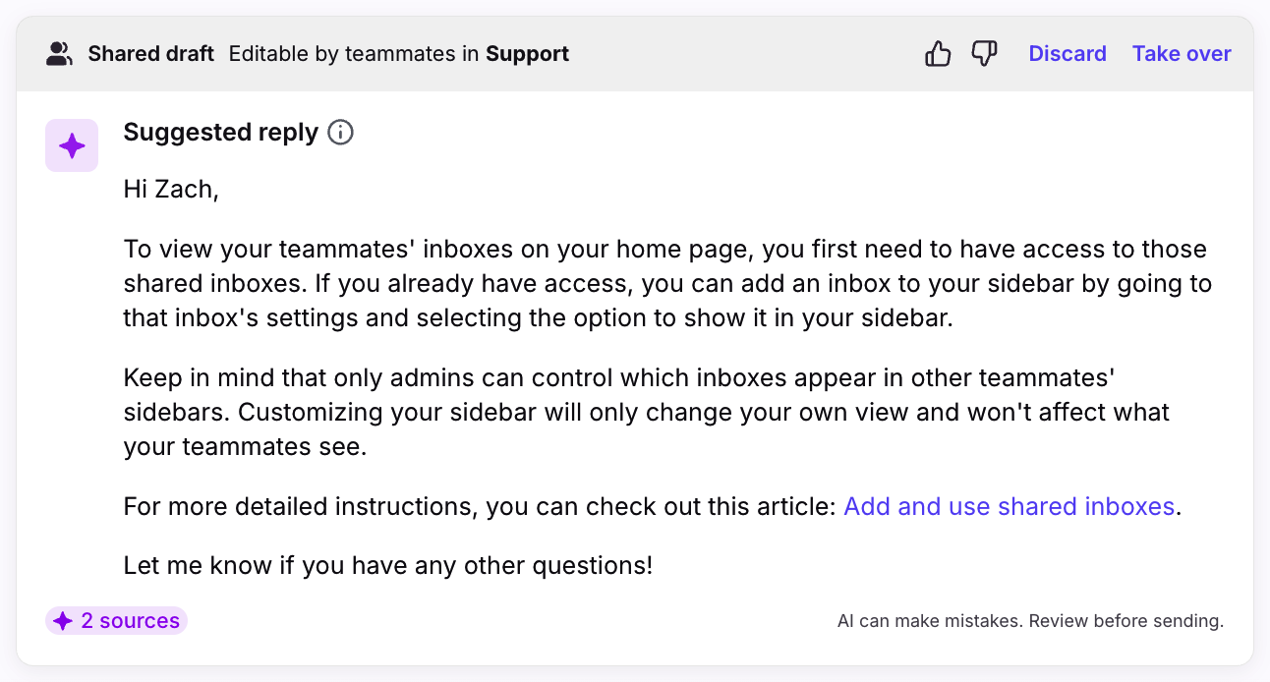Click the Hi Zach greeting line
Screen dimensions: 1270x682
tap(171, 190)
